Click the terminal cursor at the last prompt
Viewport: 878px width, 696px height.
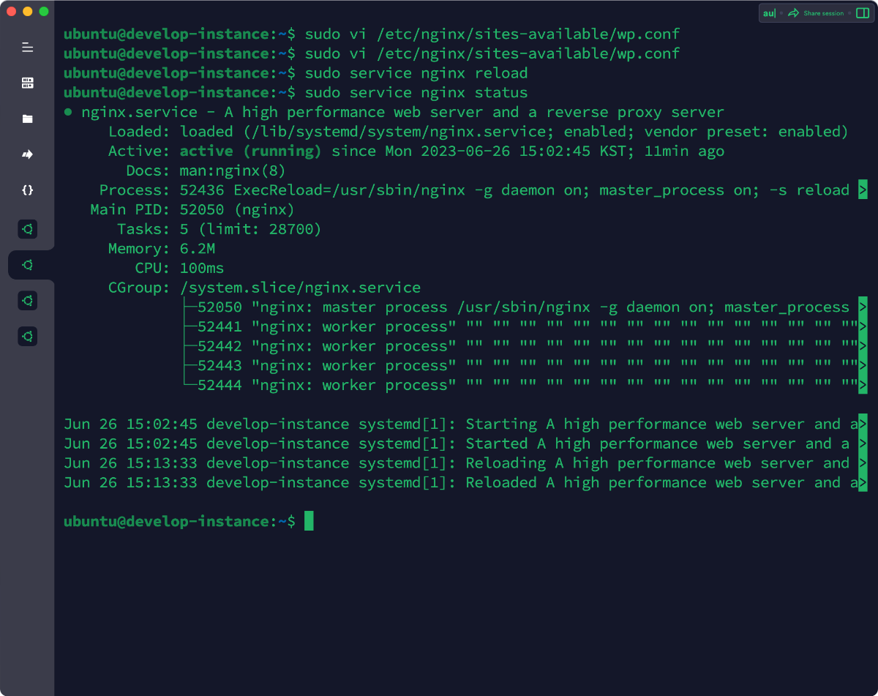[x=309, y=521]
